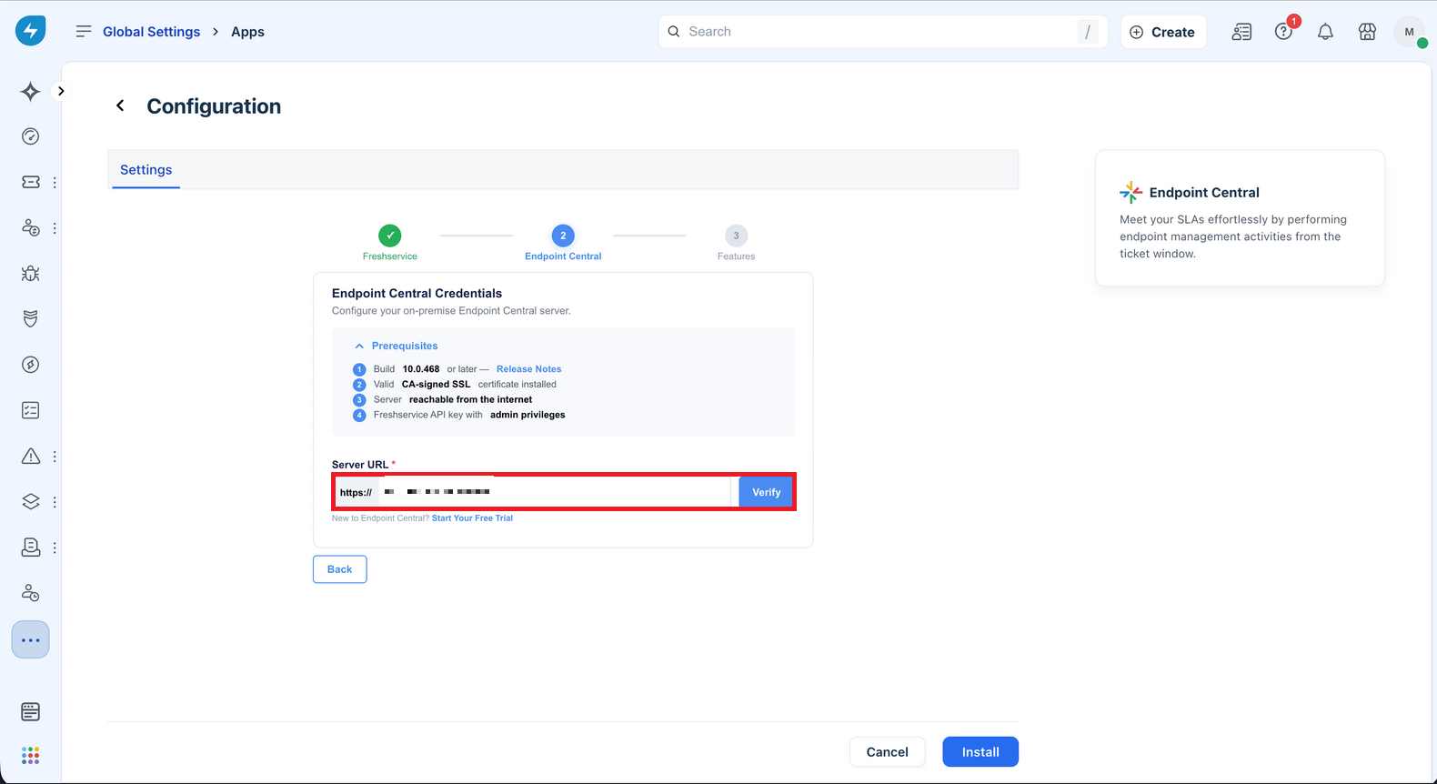The image size is (1437, 784).
Task: Open more options beside the Purchase Orders icon
Action: pyautogui.click(x=55, y=548)
